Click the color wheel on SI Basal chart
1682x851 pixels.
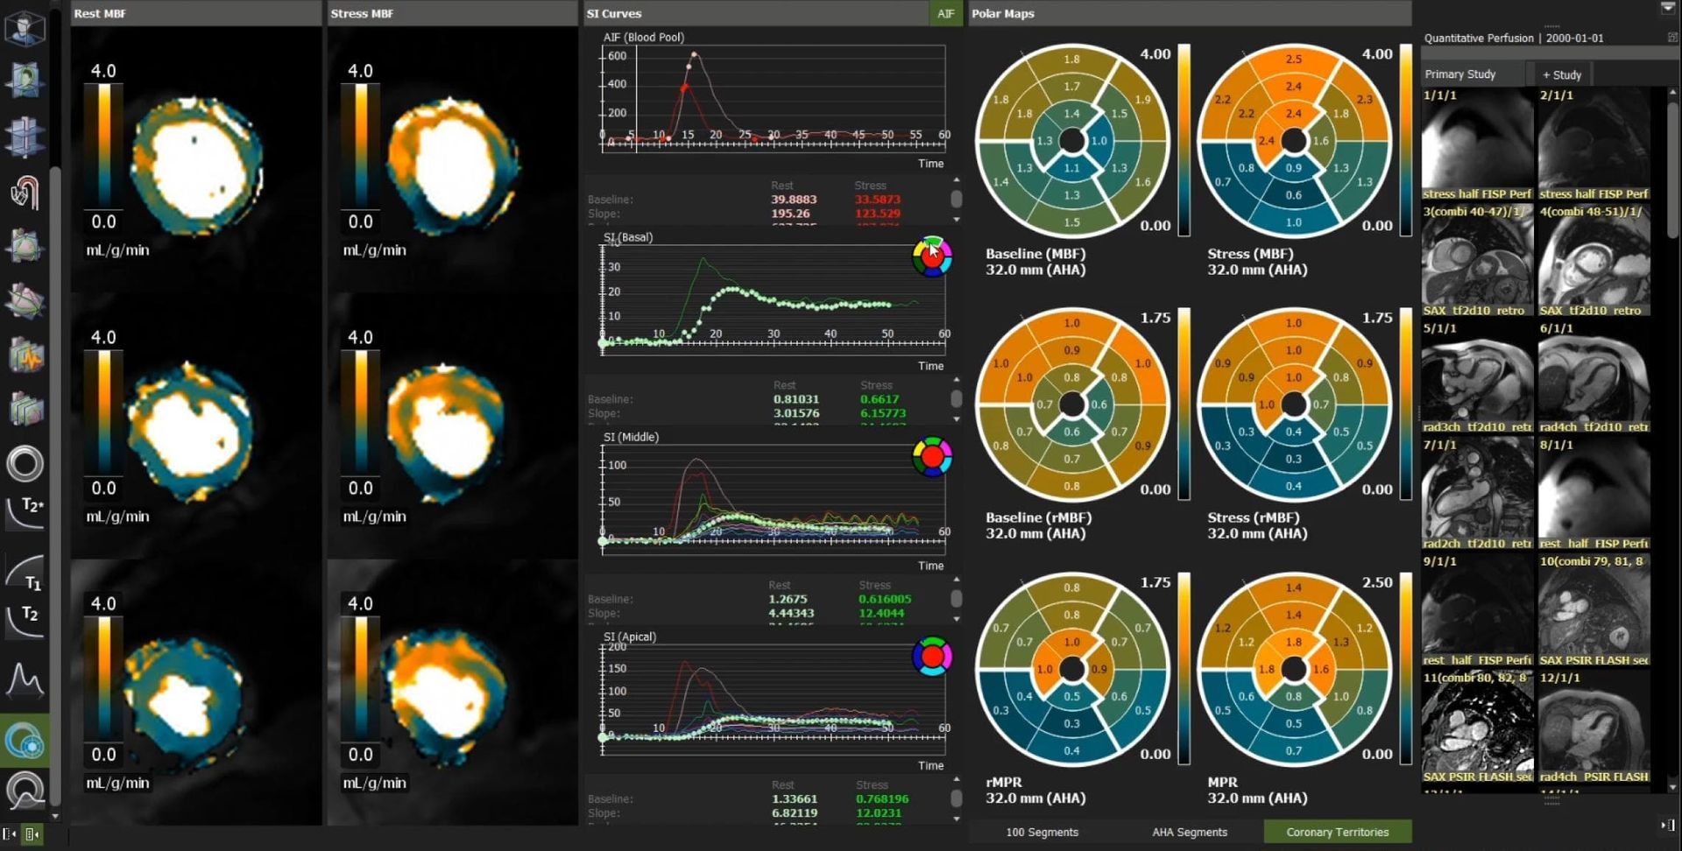pyautogui.click(x=932, y=257)
